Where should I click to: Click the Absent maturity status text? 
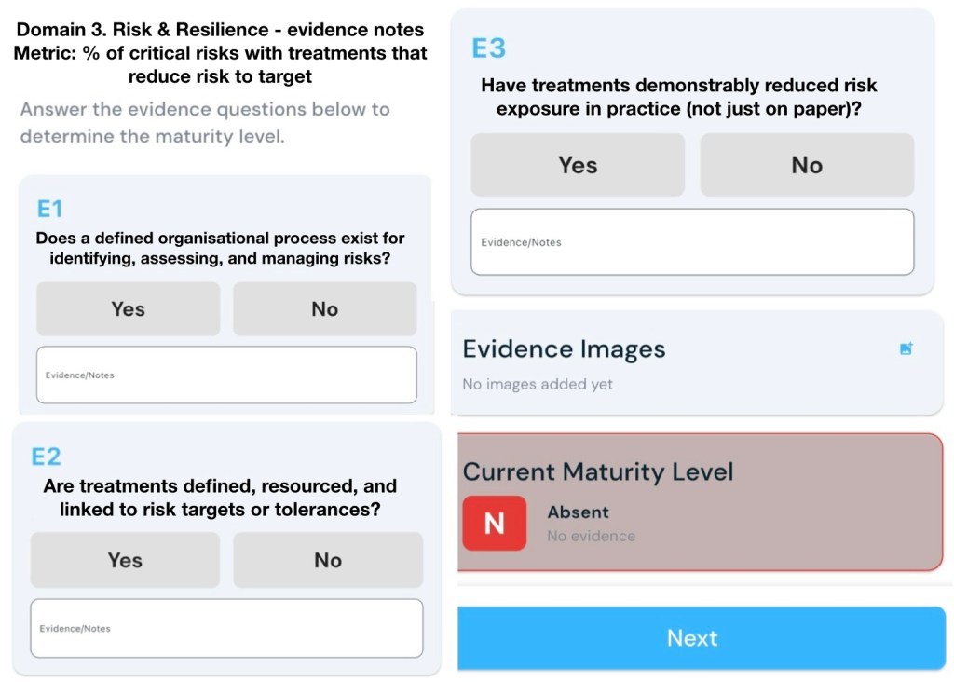578,512
